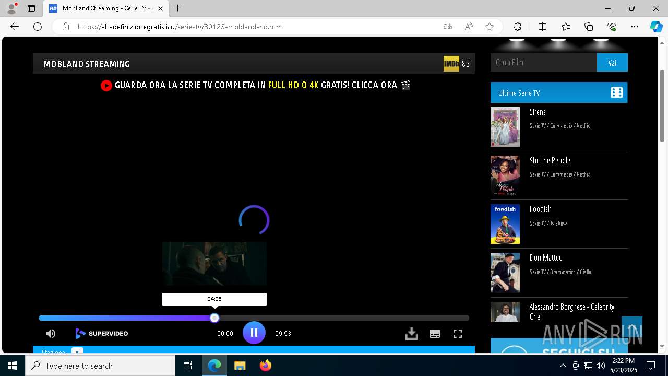Viewport: 668px width, 376px height.
Task: Launch Firefox from the taskbar
Action: (x=266, y=366)
